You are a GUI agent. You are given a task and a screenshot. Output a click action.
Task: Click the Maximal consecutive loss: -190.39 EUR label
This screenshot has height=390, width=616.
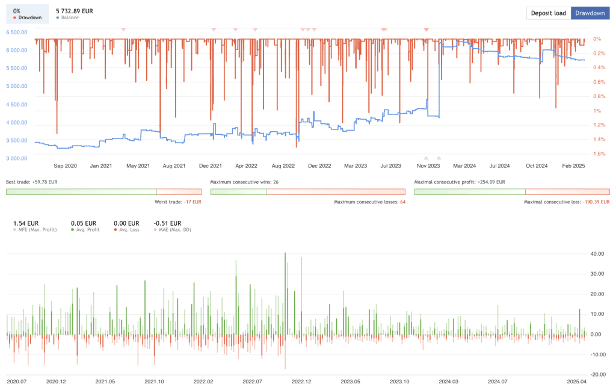[565, 202]
